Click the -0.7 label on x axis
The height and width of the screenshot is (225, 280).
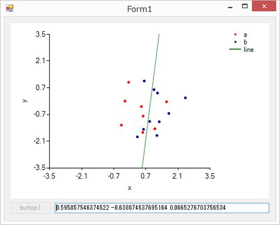pyautogui.click(x=114, y=176)
